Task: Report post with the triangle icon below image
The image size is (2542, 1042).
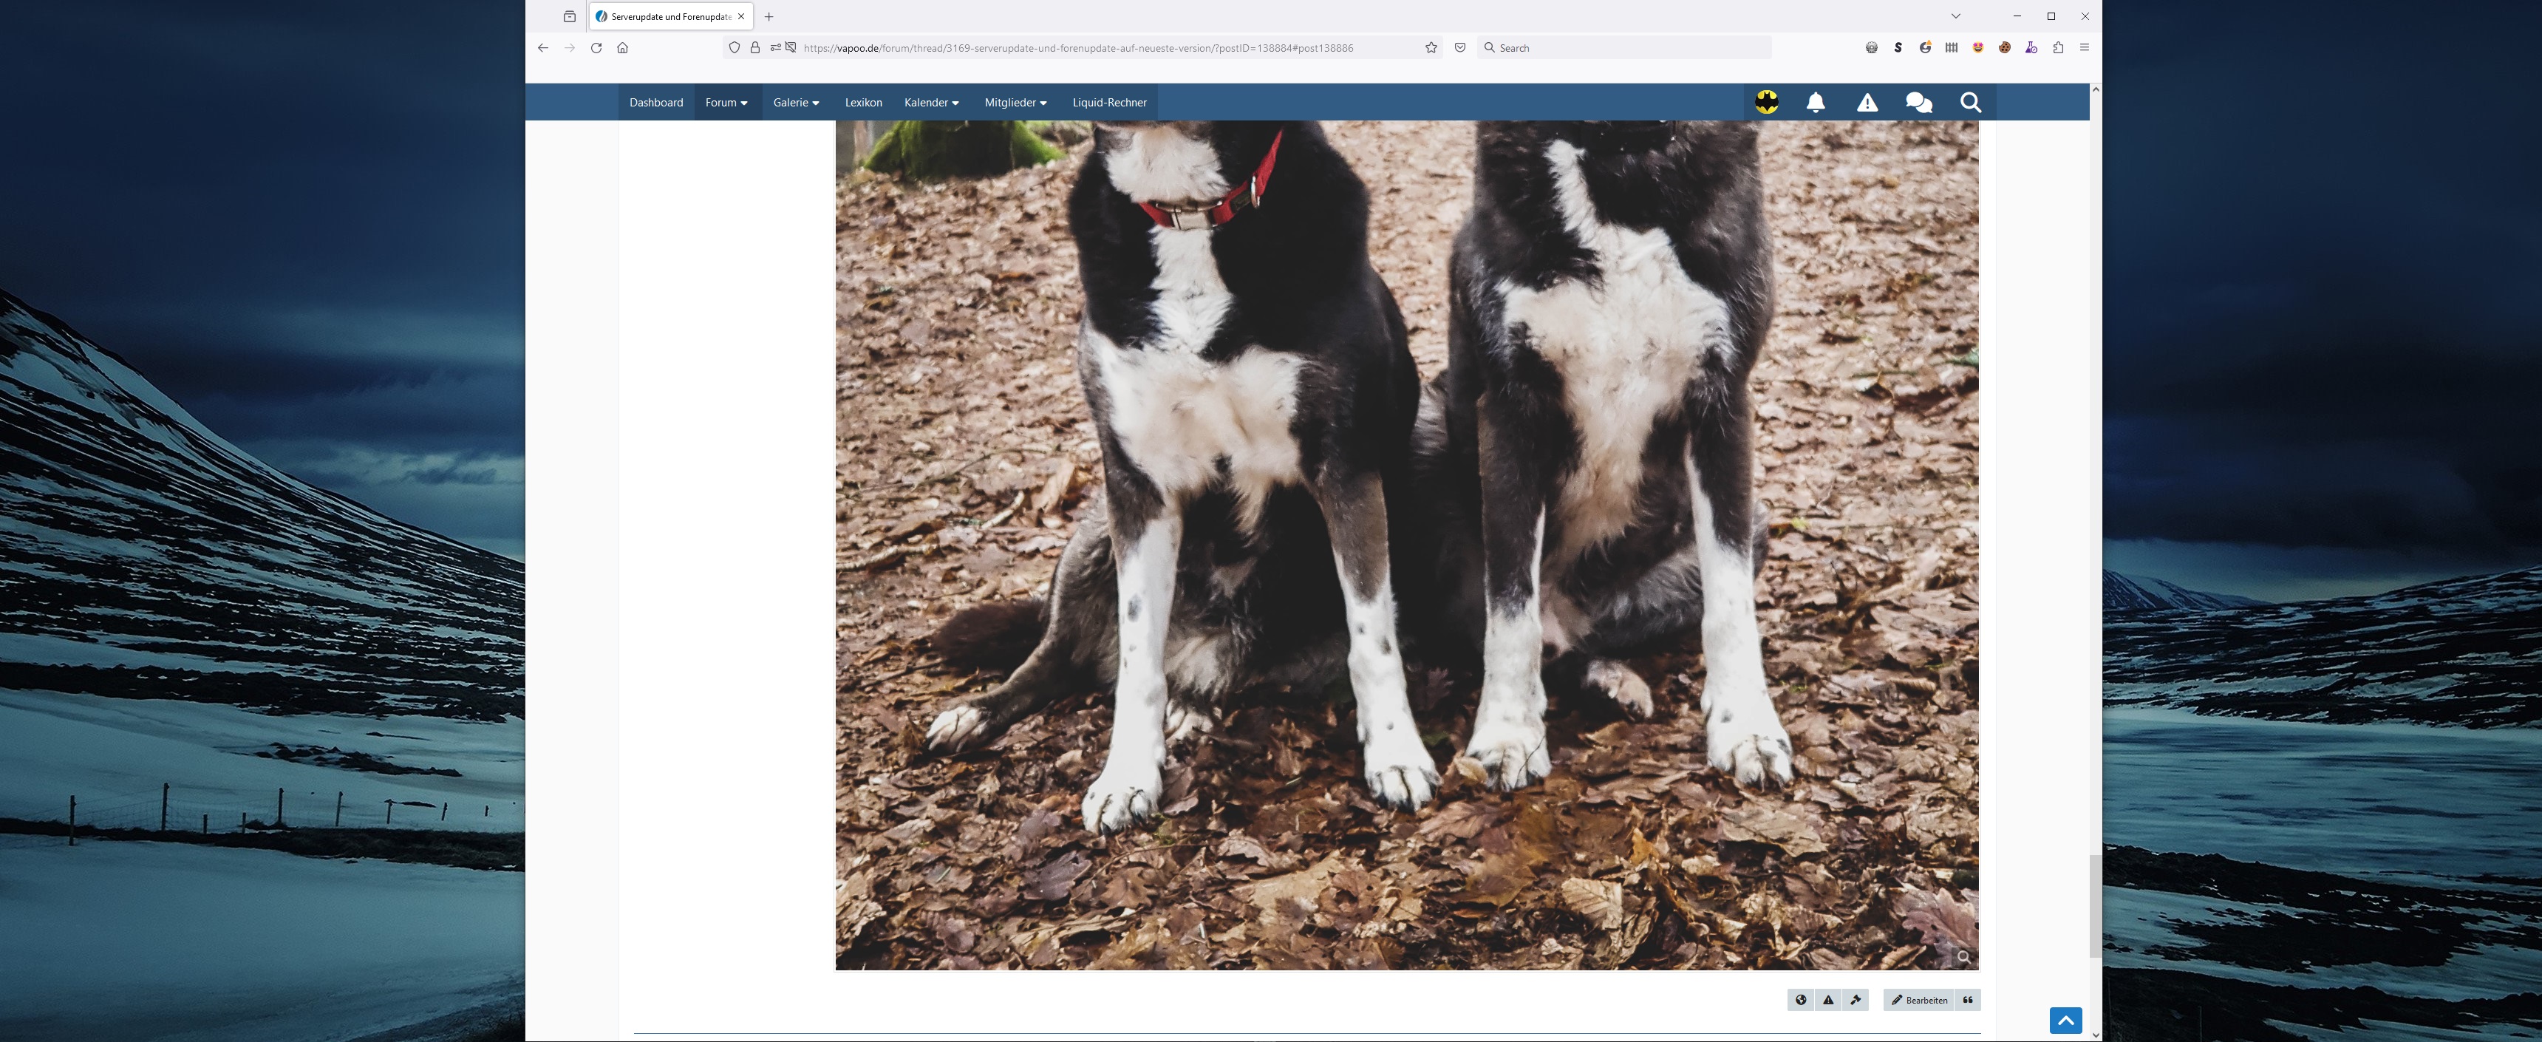Action: click(x=1827, y=1000)
